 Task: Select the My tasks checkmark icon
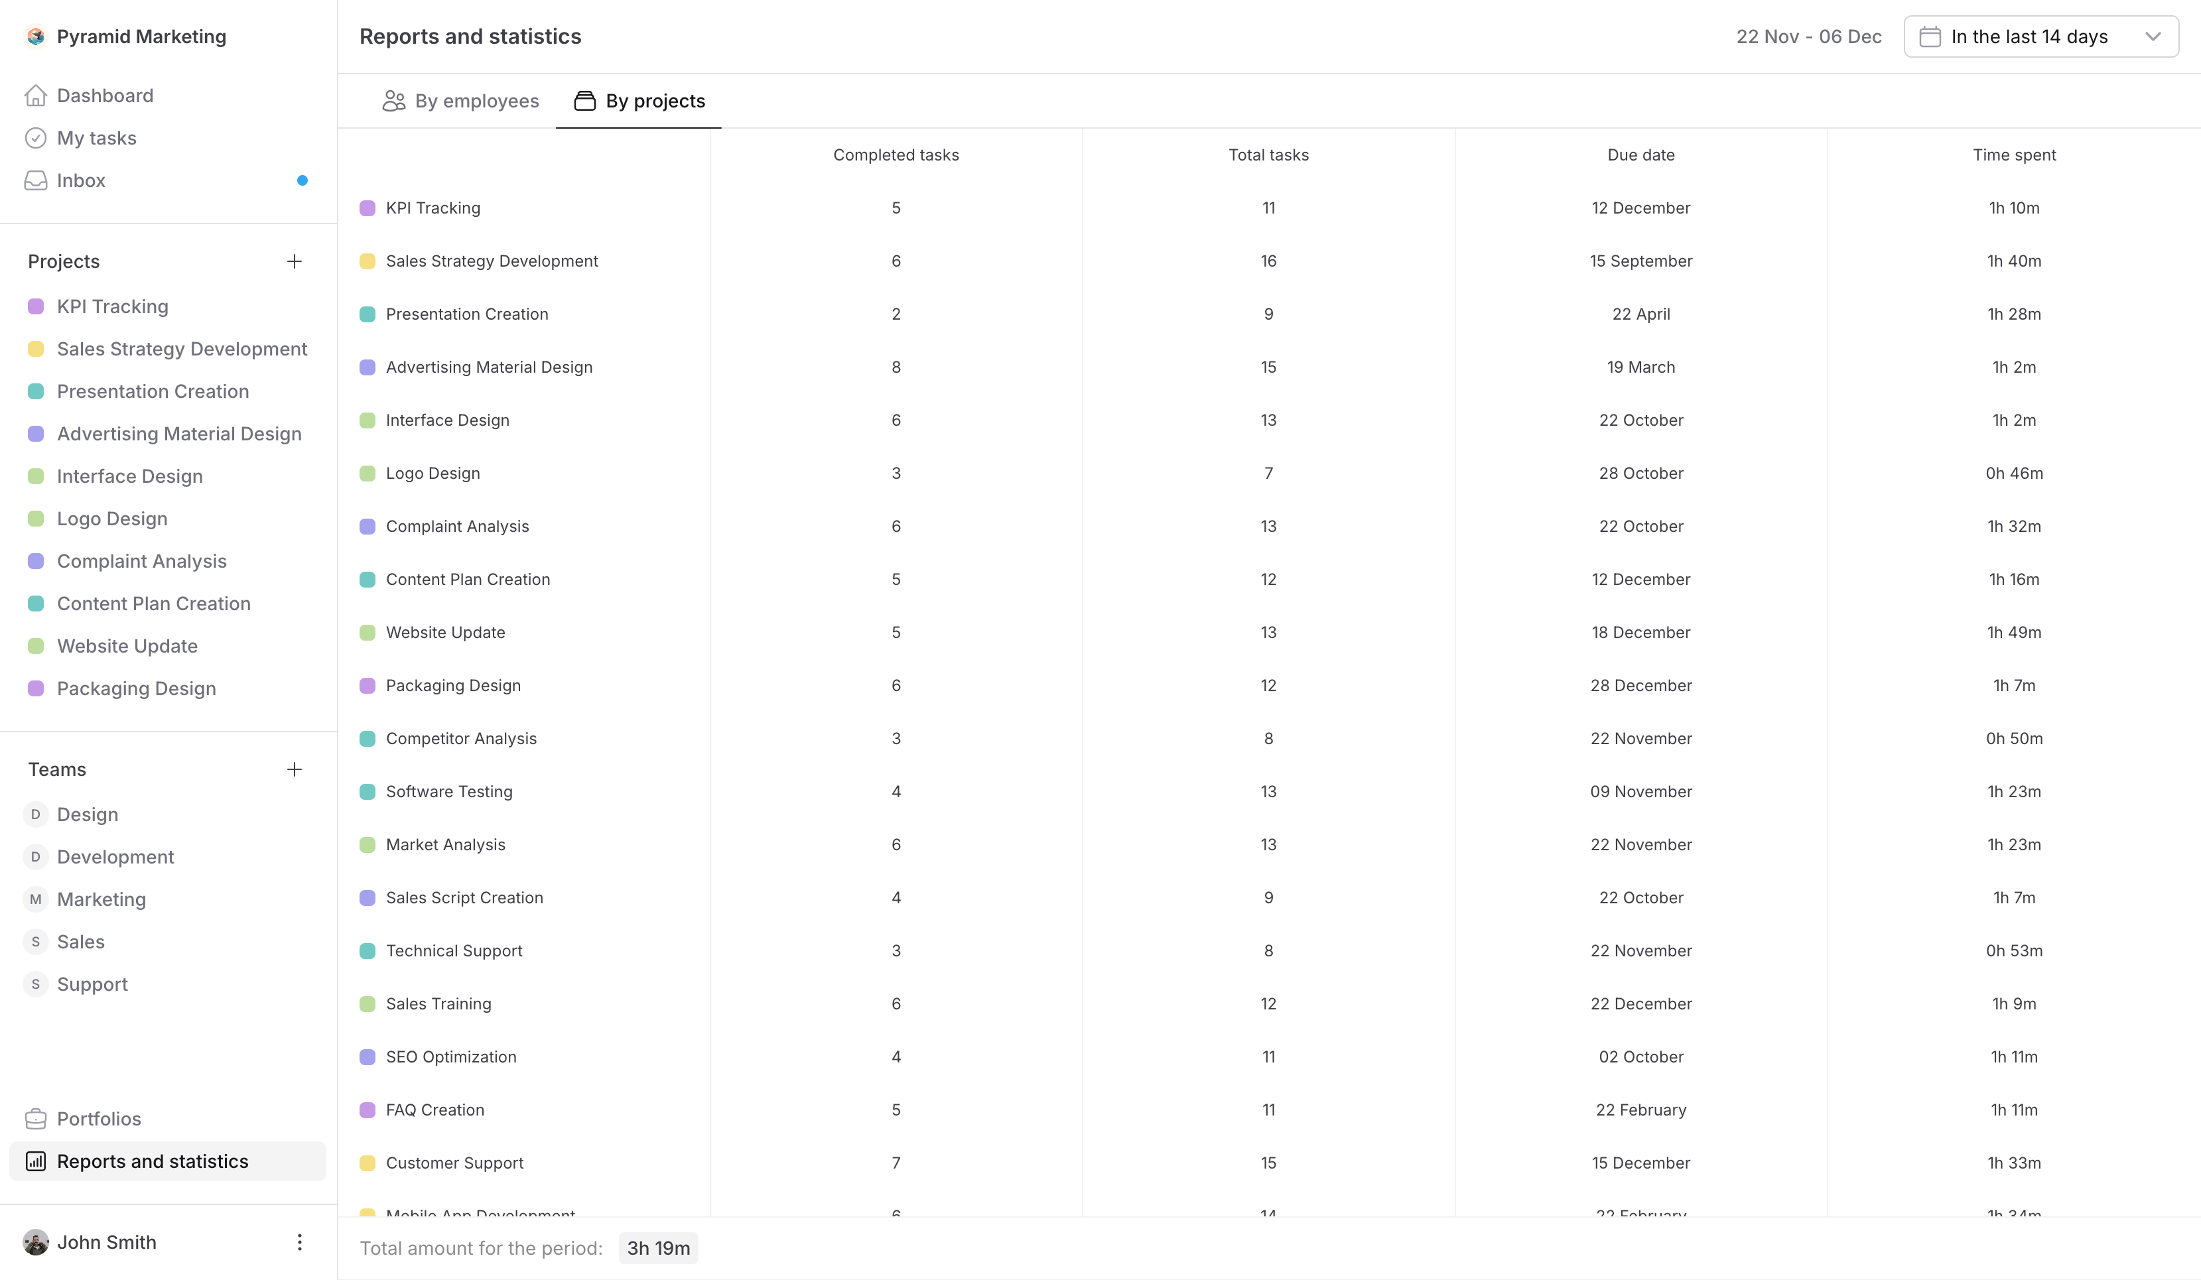coord(36,138)
